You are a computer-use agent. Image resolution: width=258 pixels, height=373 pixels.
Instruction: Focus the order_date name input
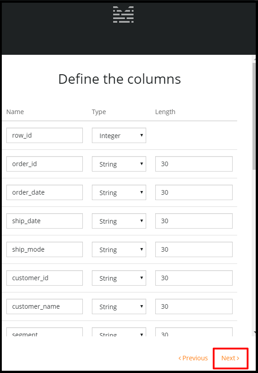click(44, 192)
